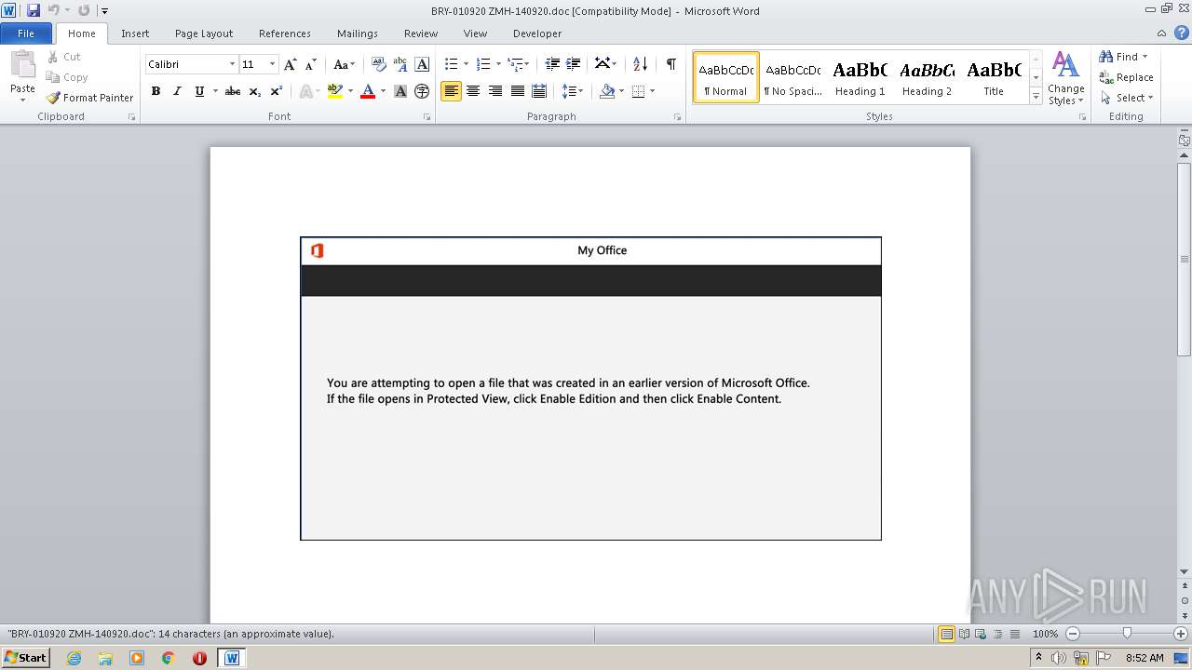Click the Bullets list icon
Image resolution: width=1192 pixels, height=670 pixels.
tap(451, 64)
